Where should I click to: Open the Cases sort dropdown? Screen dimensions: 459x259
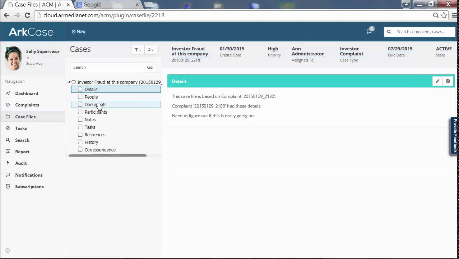pos(151,50)
